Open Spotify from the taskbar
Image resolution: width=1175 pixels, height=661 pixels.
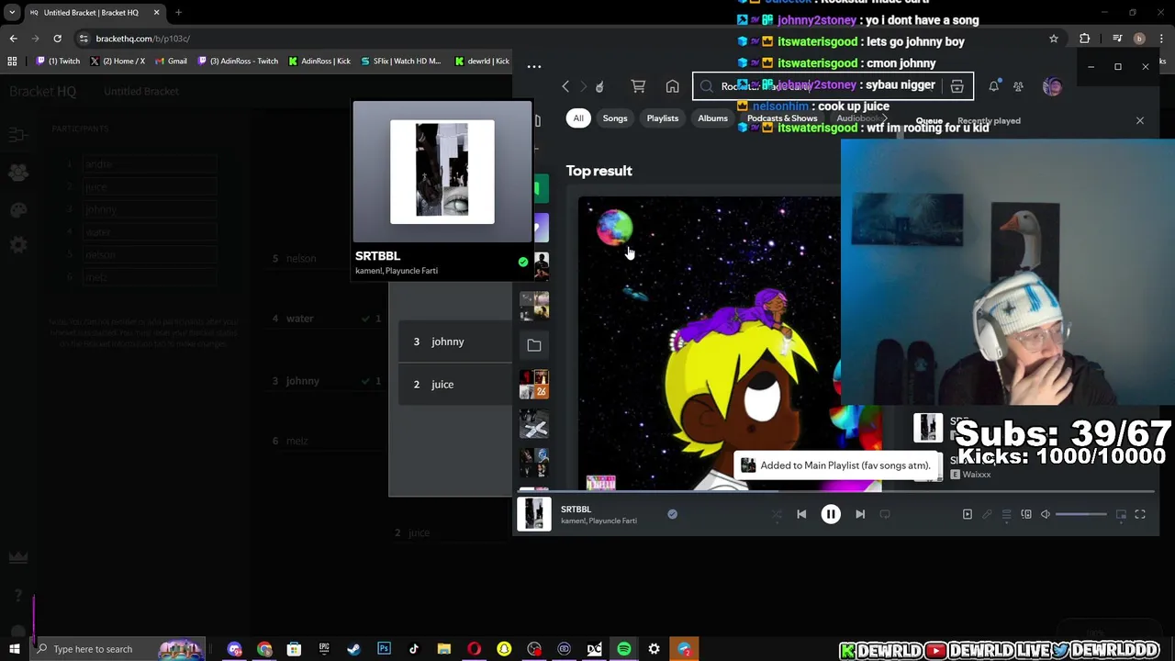click(624, 649)
